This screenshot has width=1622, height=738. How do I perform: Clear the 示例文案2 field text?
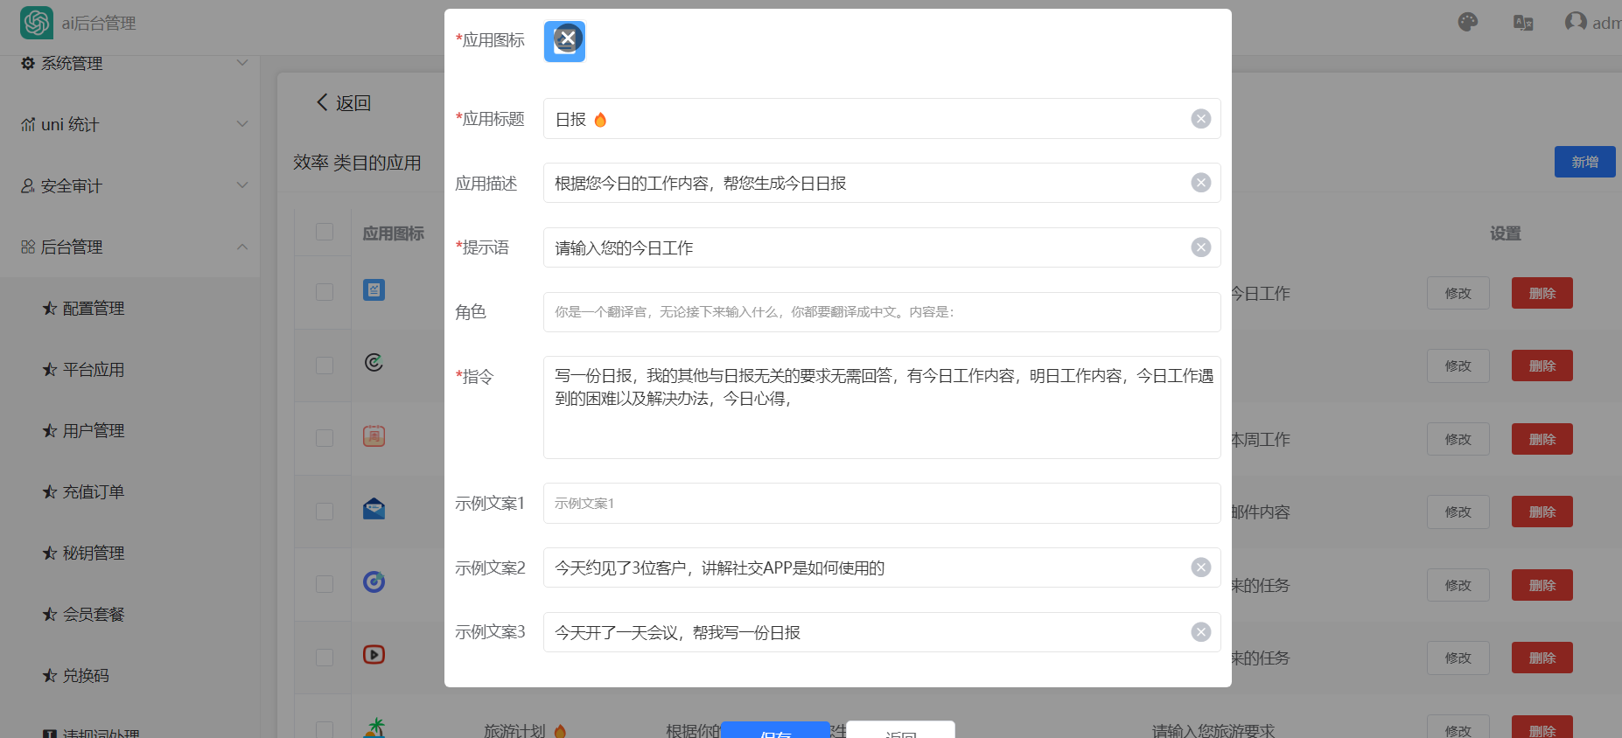pyautogui.click(x=1201, y=567)
